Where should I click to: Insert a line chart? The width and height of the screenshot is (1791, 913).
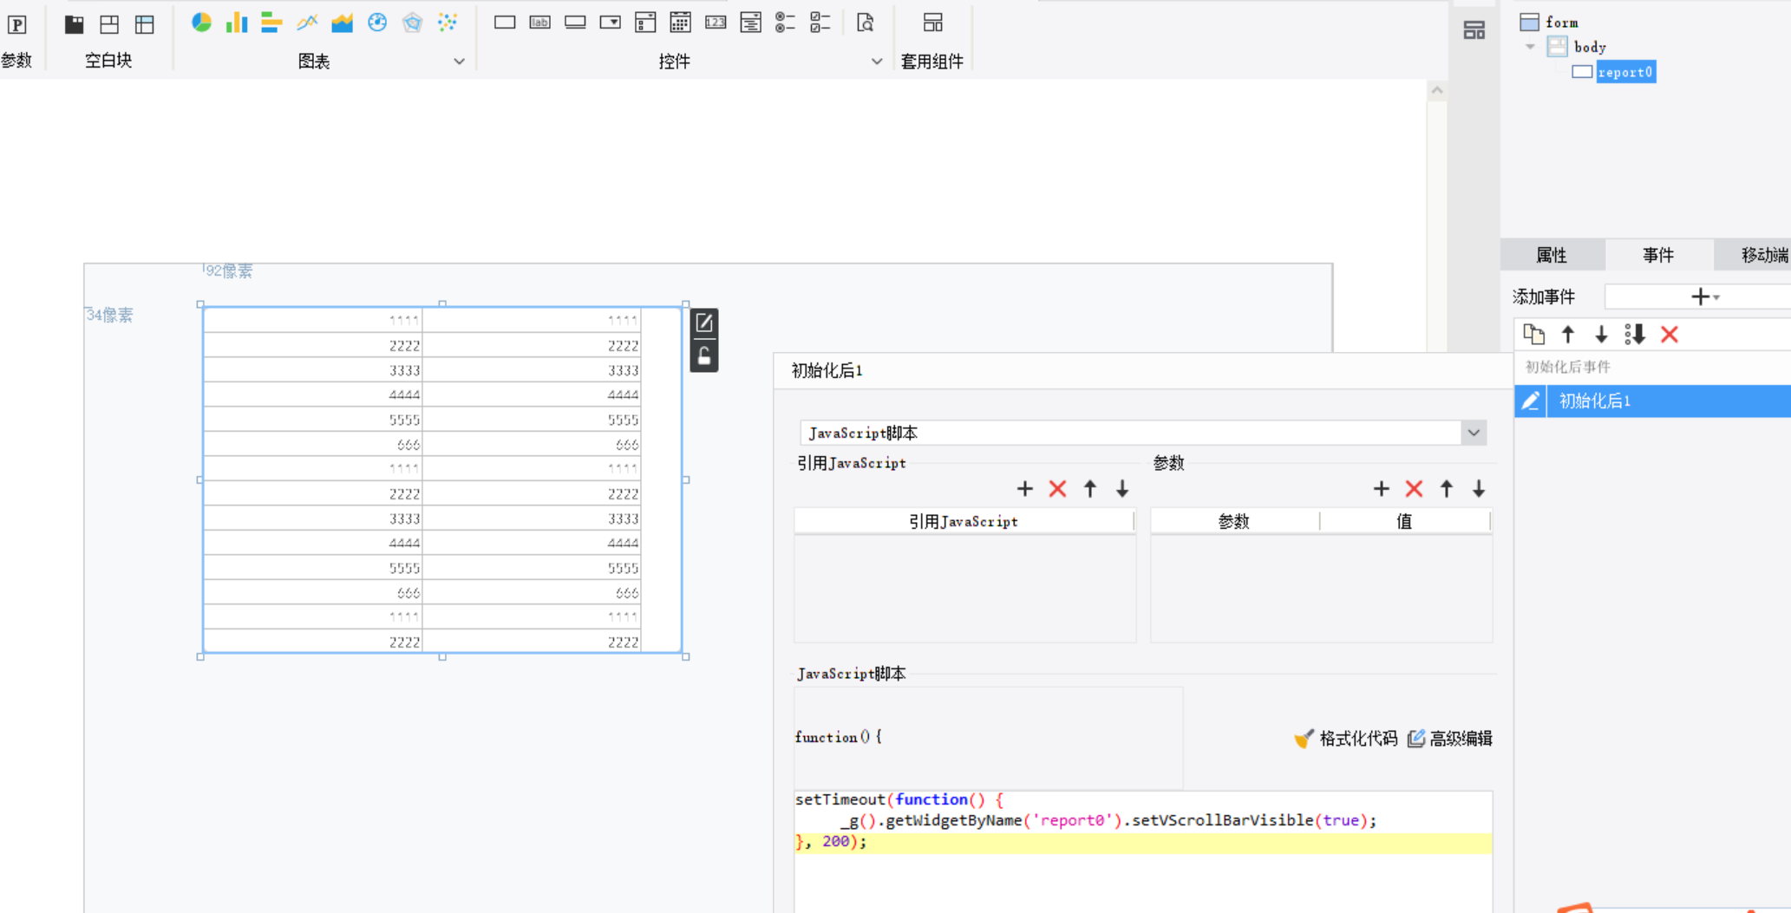click(x=307, y=23)
